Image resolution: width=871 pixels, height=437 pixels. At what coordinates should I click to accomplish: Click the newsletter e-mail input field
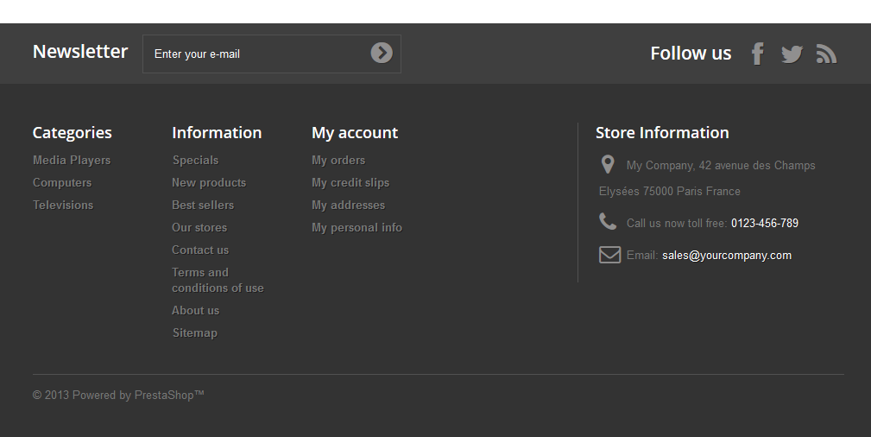pyautogui.click(x=255, y=54)
